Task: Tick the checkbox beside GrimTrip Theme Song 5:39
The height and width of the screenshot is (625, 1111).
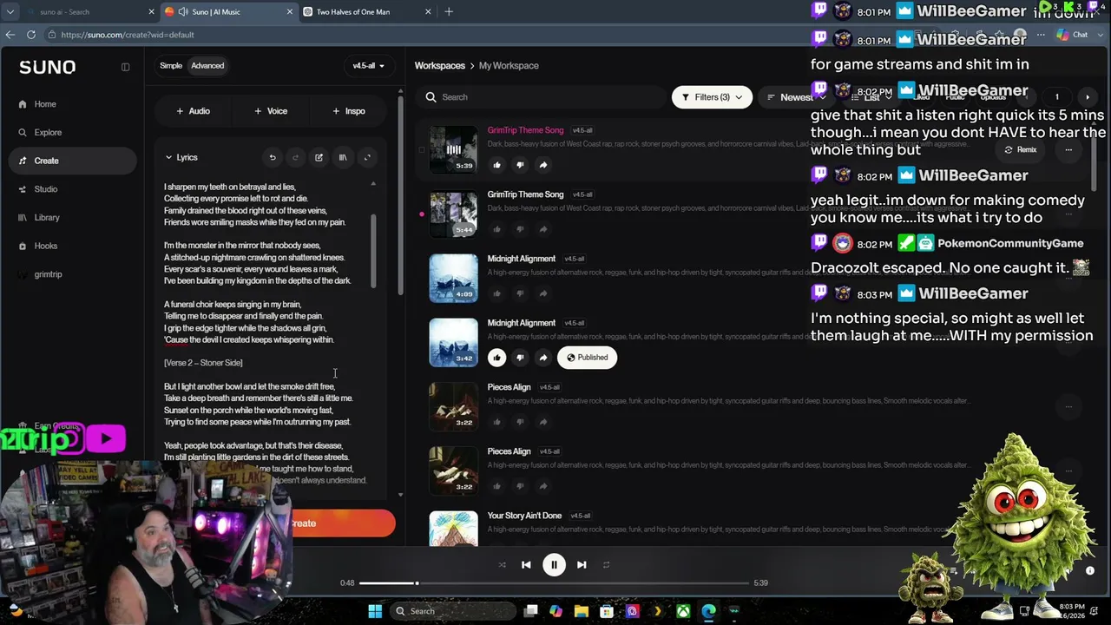Action: pyautogui.click(x=422, y=149)
